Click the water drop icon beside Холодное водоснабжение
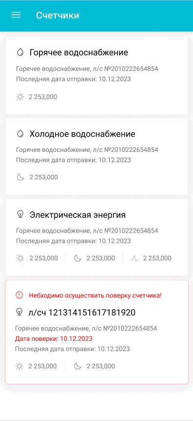 [20, 133]
